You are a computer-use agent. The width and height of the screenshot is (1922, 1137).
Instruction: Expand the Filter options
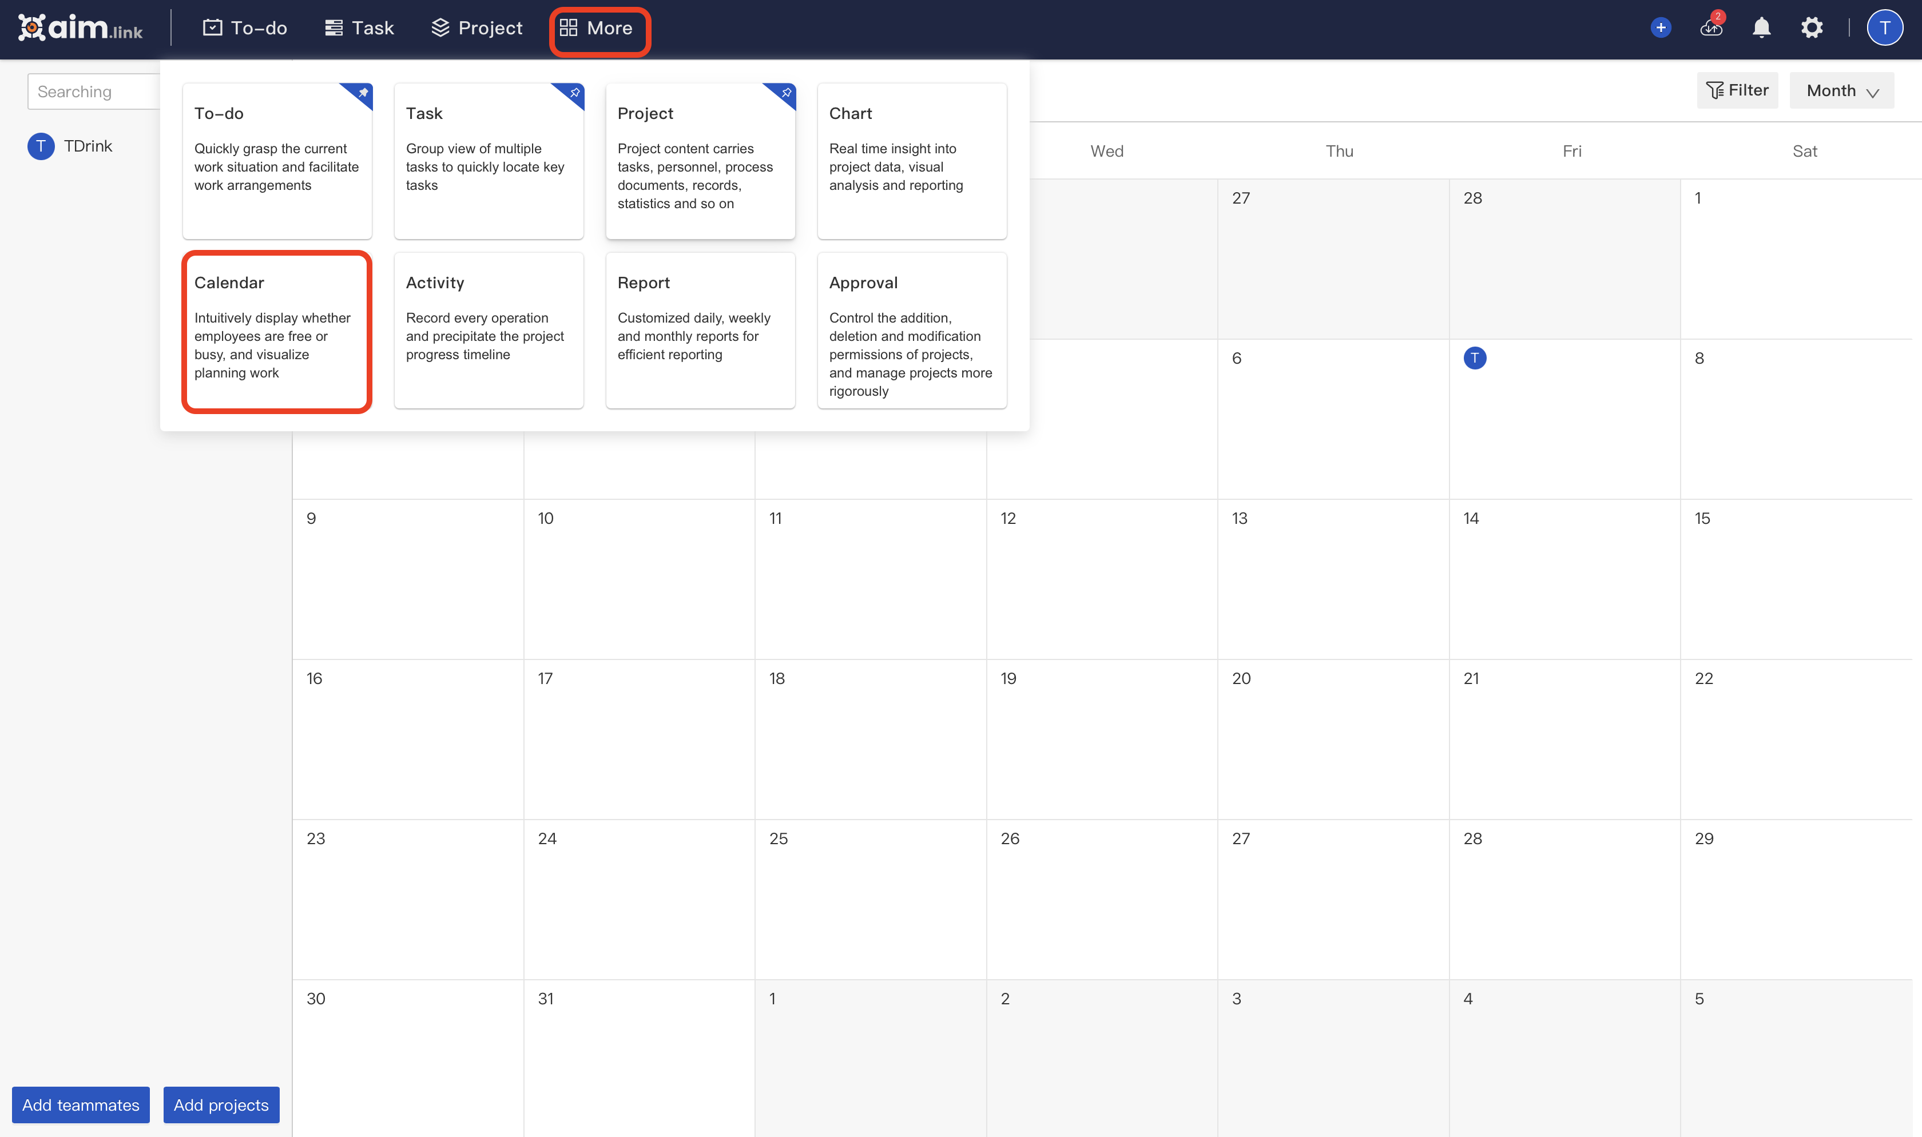click(1737, 90)
